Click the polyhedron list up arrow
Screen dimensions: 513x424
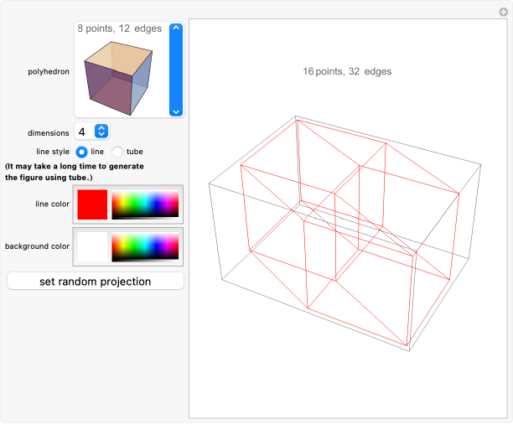(x=176, y=28)
